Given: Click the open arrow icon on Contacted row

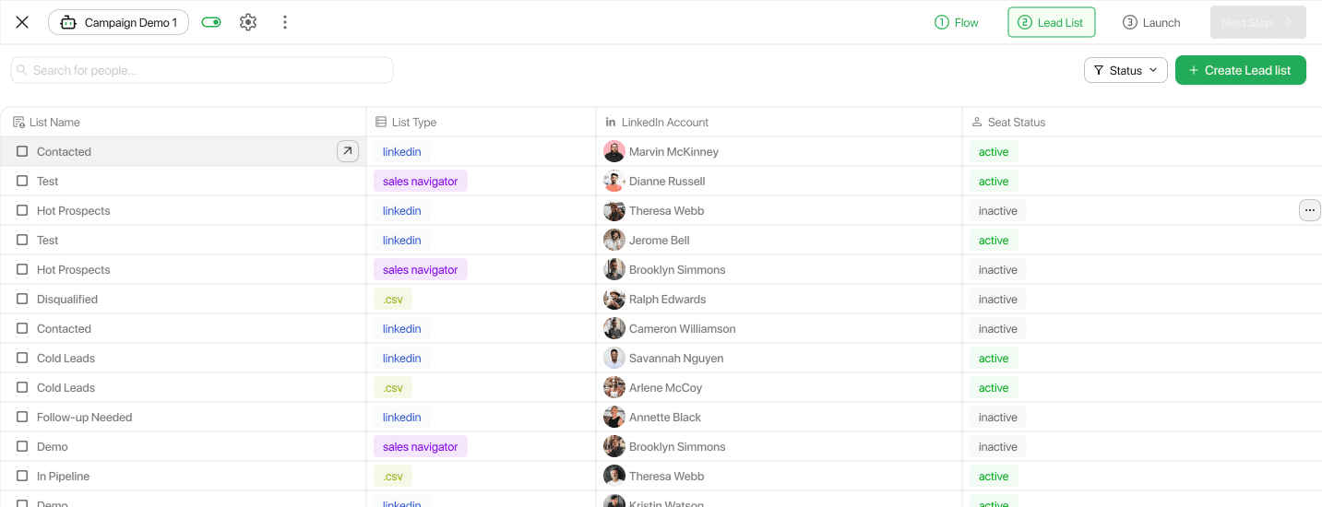Looking at the screenshot, I should tap(348, 151).
